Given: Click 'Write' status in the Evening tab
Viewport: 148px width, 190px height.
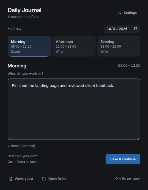Looking at the screenshot, I should (x=104, y=51).
